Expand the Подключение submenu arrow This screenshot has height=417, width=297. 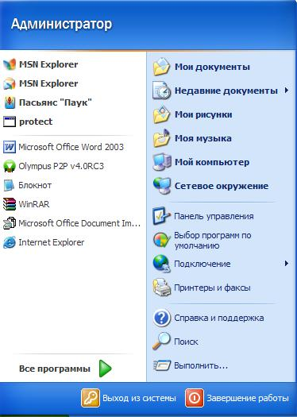click(x=287, y=264)
